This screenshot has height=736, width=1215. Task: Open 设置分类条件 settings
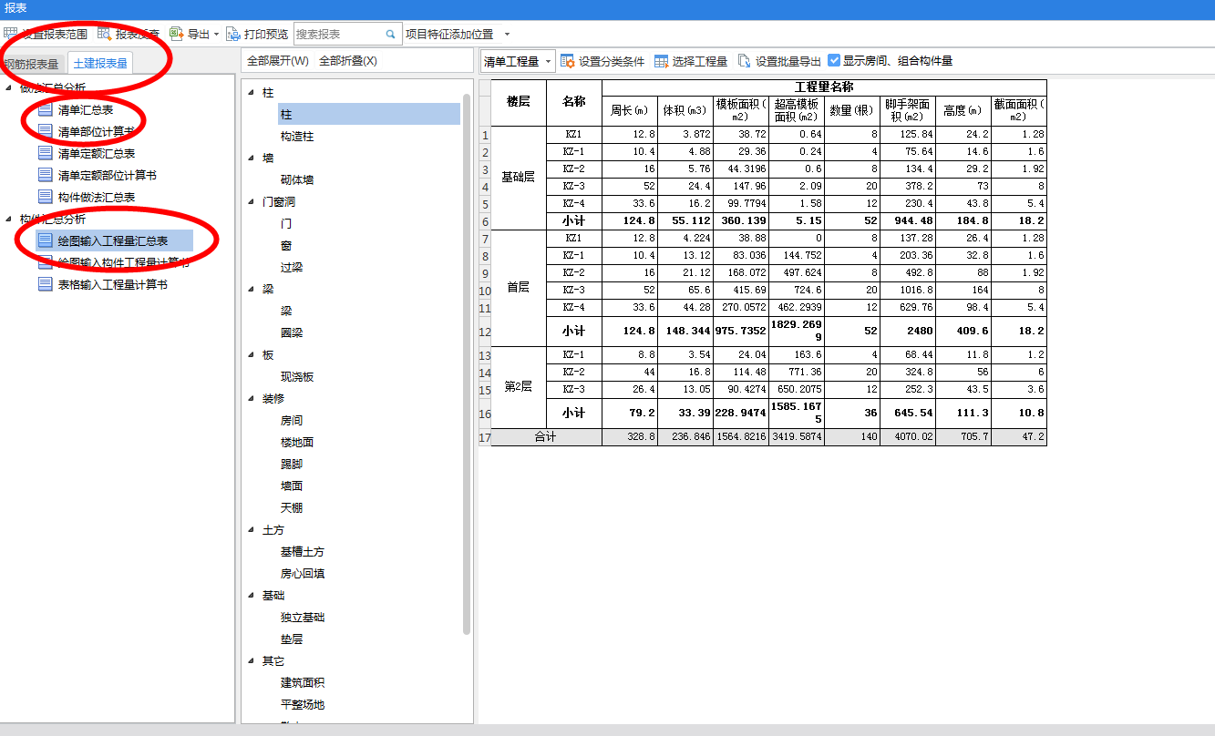(x=602, y=61)
